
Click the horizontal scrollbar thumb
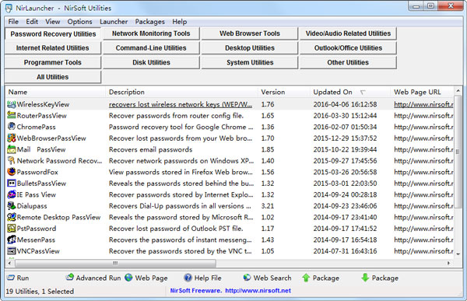115,263
